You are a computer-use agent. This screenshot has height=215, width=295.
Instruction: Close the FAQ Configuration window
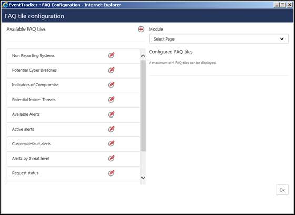pyautogui.click(x=290, y=5)
